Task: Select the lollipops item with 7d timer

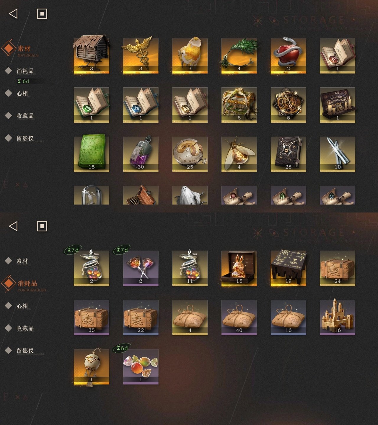Action: point(141,268)
